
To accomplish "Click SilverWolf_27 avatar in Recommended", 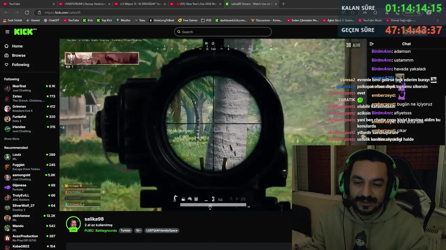I will (7, 208).
